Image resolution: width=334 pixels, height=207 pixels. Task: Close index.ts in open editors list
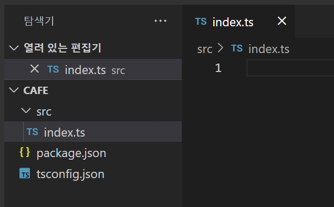click(x=35, y=69)
